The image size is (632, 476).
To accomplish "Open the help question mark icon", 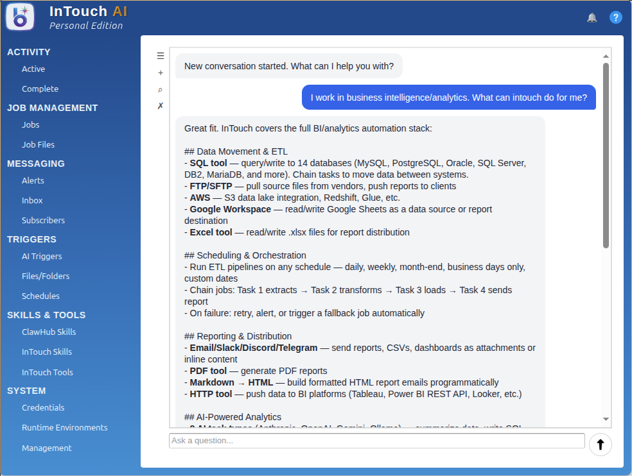I will 615,17.
